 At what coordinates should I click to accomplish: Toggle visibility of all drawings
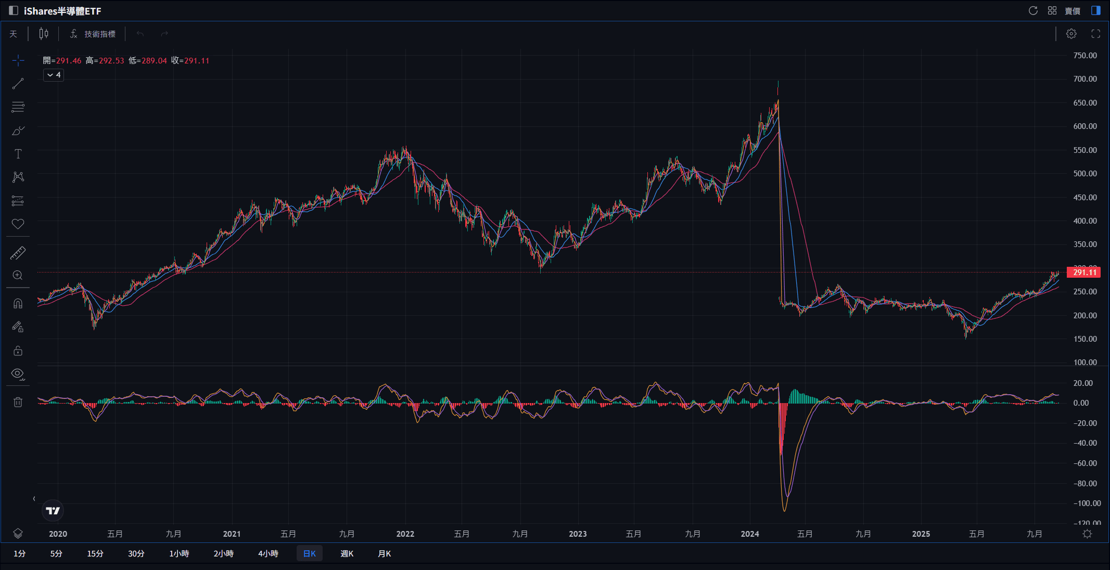click(18, 374)
